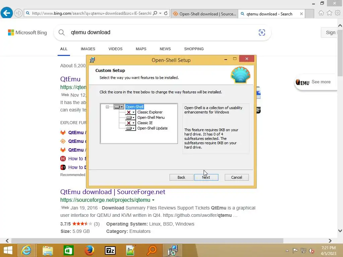Cancel the Open-Shell Setup

coord(237,177)
